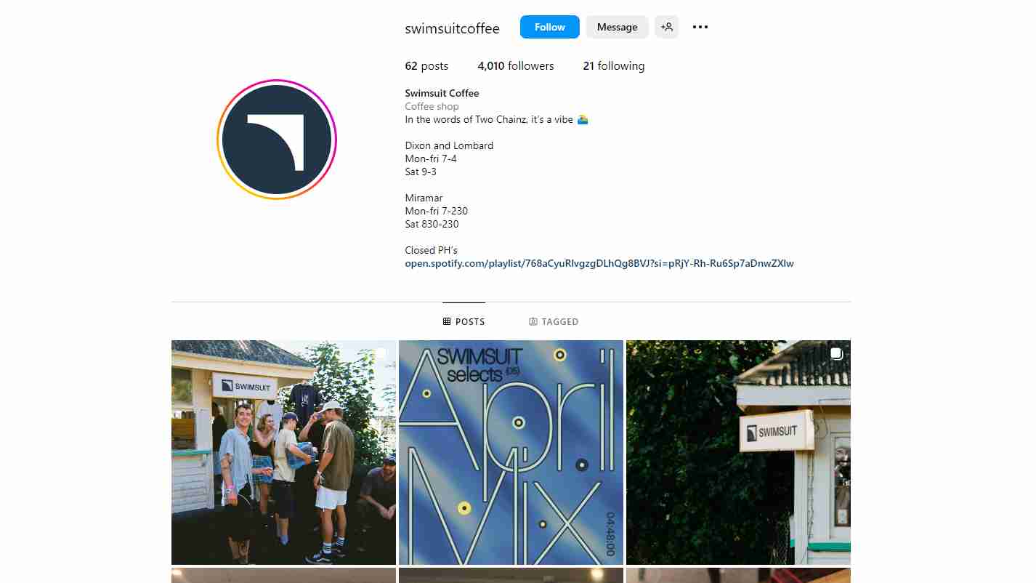Open the Swimsuit Coffee profile picture story

277,140
